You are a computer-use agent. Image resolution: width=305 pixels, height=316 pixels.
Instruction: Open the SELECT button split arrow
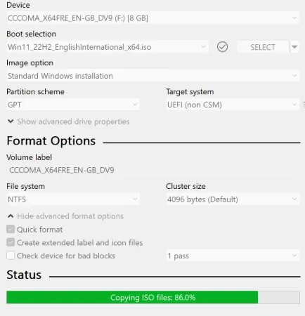(x=294, y=47)
